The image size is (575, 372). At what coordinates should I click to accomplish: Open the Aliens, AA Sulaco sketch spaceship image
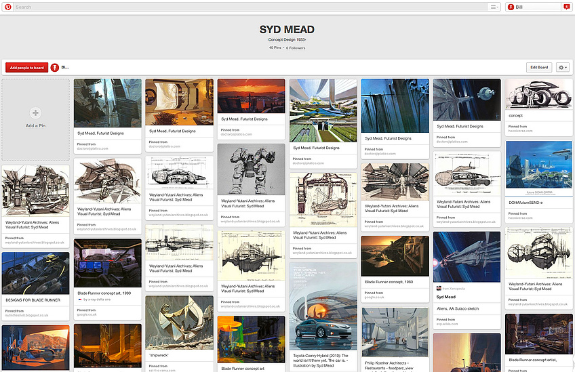click(x=467, y=257)
